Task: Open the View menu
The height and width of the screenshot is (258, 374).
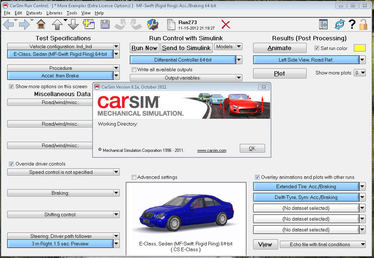Action: (86, 13)
